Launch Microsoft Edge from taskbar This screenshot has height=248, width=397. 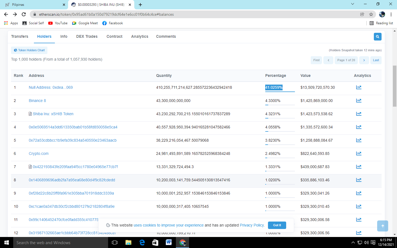click(x=142, y=242)
